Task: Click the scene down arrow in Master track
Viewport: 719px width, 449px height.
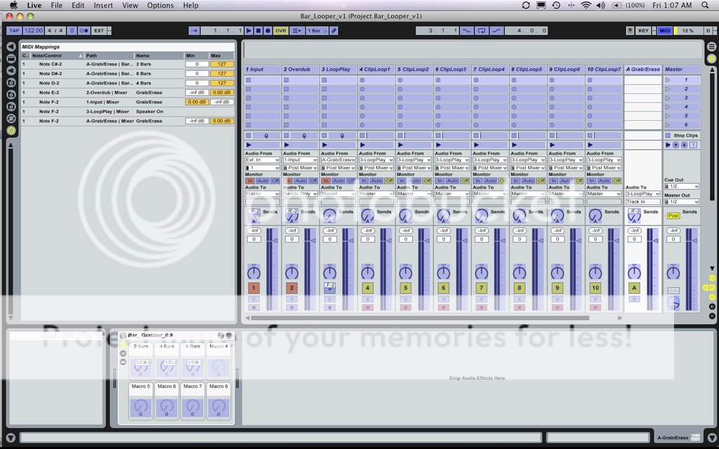Action: coord(684,145)
